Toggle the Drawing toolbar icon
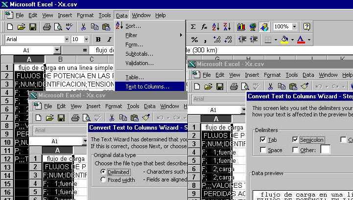 (x=264, y=27)
